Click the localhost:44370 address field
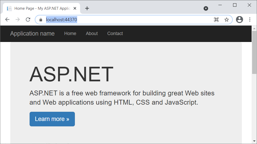257x144 pixels. click(129, 20)
